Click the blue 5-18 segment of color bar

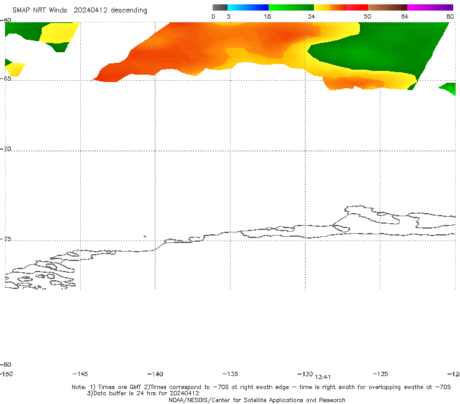coord(248,7)
